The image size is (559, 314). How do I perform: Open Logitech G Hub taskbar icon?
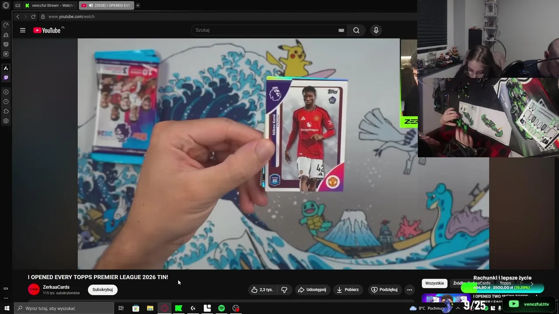pyautogui.click(x=193, y=308)
